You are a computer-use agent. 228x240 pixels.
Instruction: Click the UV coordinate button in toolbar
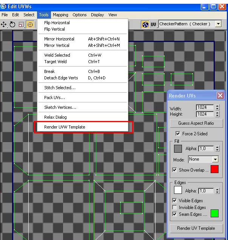coord(153,24)
